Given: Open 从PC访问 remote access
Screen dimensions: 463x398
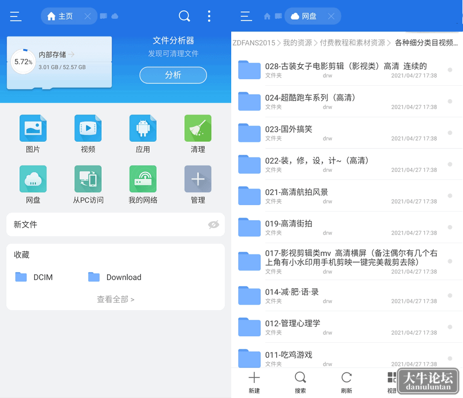Looking at the screenshot, I should point(88,185).
